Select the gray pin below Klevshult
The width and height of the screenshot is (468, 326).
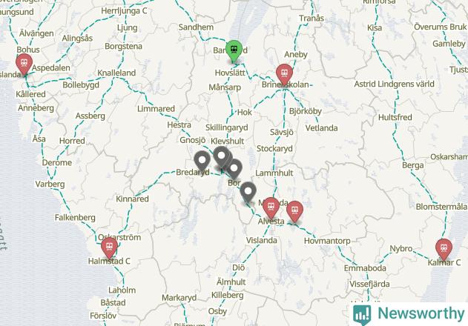[222, 157]
